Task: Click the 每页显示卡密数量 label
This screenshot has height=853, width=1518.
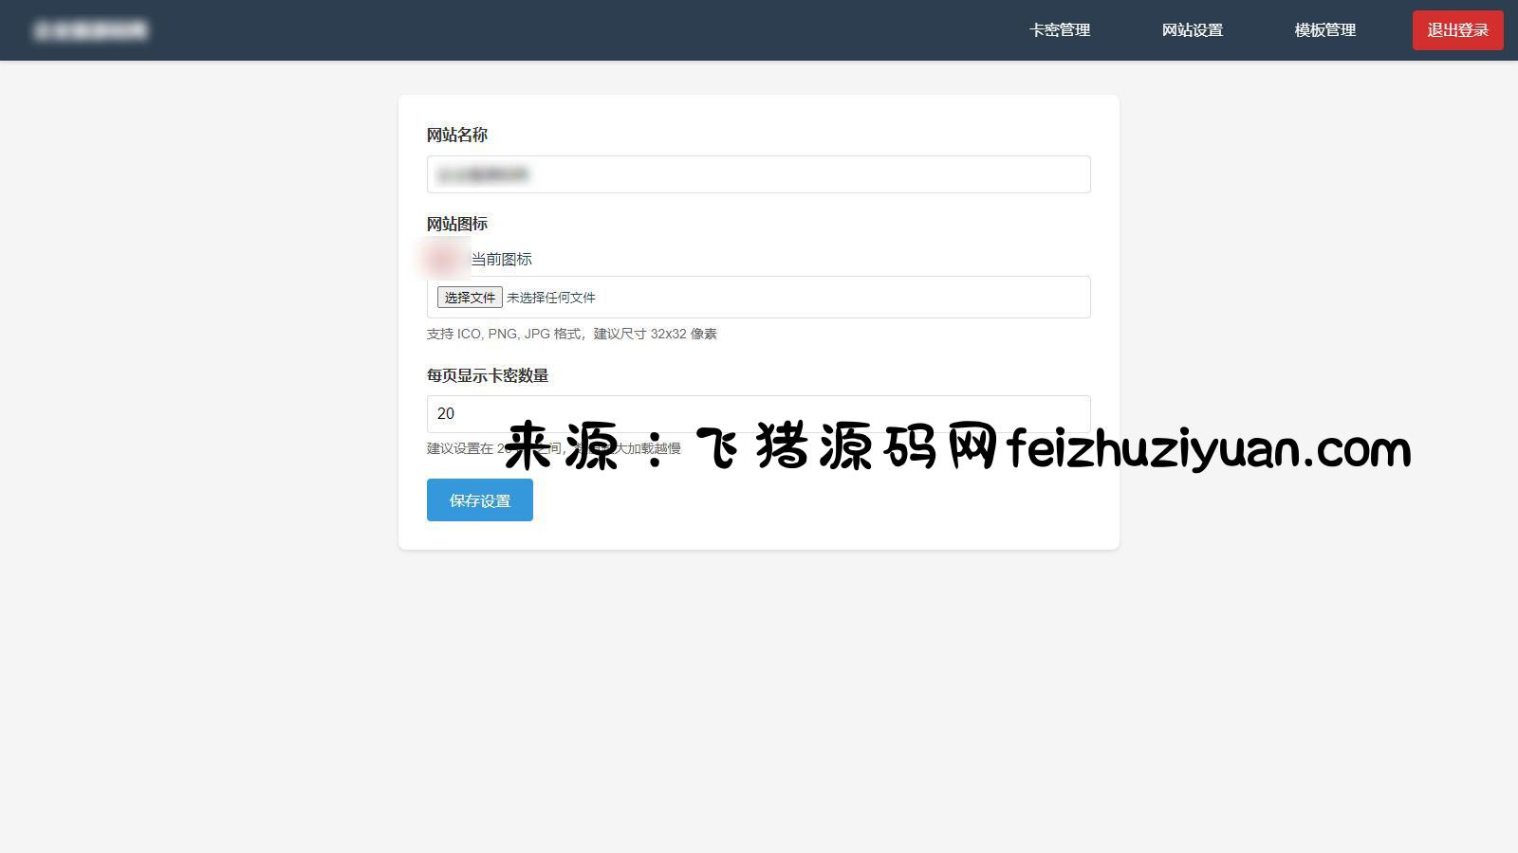Action: pos(488,375)
